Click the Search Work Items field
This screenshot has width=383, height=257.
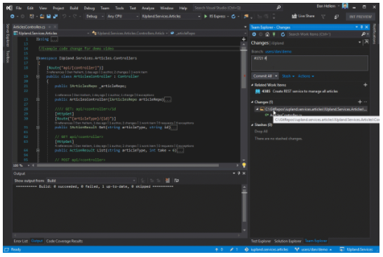pos(324,34)
